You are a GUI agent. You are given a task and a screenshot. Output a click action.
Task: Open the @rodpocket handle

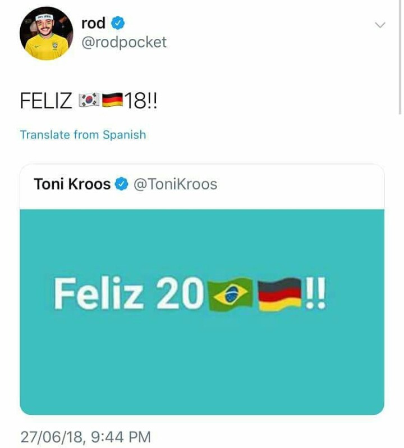click(124, 42)
